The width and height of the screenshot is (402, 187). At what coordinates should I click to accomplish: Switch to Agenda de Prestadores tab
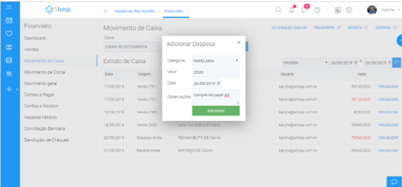point(134,11)
